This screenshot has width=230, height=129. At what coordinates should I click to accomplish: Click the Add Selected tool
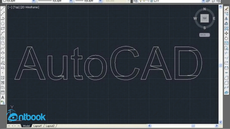(3, 102)
